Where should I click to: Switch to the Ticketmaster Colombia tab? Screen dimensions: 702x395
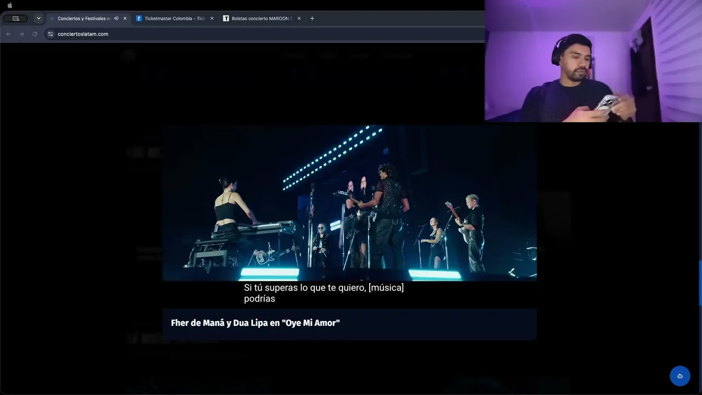tap(174, 18)
